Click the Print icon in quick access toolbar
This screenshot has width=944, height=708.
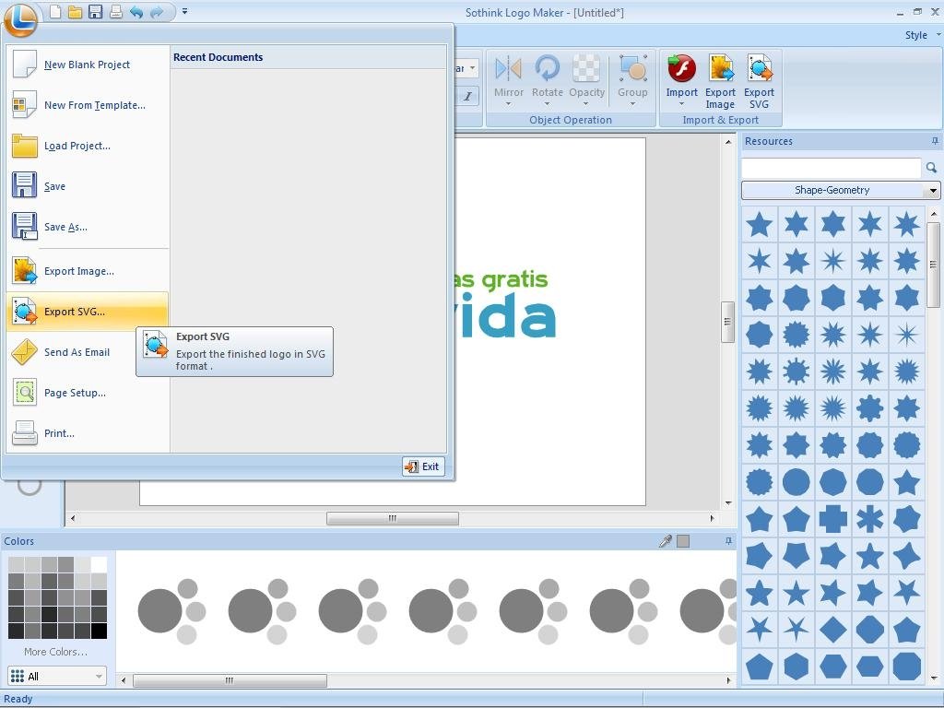115,12
